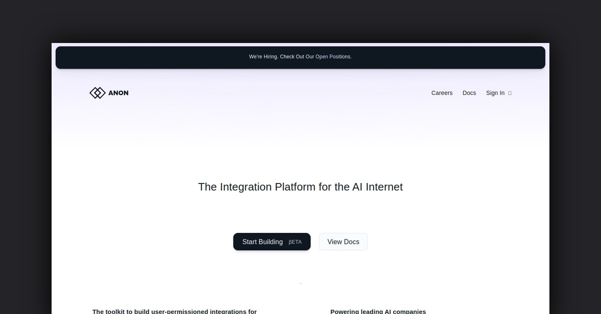Click the Sign In link text
The image size is (601, 314).
495,93
